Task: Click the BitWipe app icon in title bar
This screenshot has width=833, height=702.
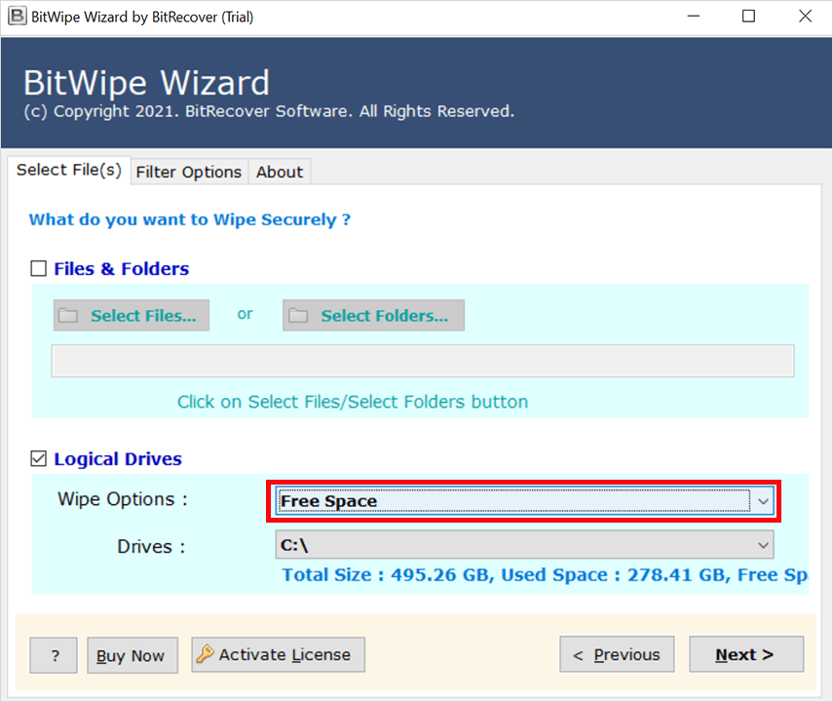Action: [x=17, y=17]
